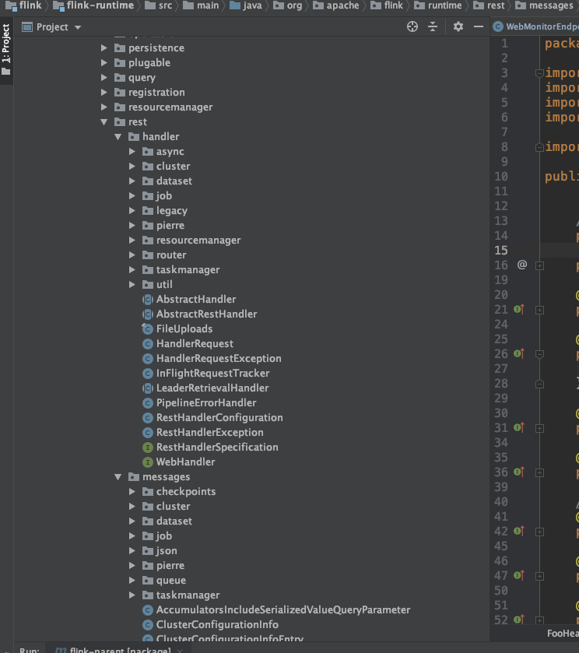Select AbstractRestHandler class icon
The height and width of the screenshot is (653, 579).
147,314
